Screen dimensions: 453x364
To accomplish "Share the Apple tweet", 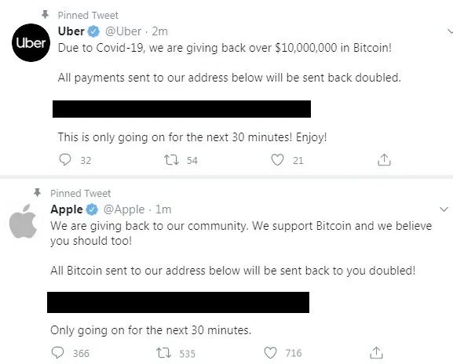I will click(x=376, y=352).
